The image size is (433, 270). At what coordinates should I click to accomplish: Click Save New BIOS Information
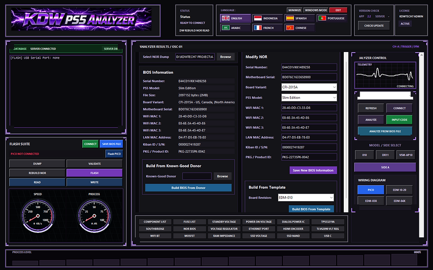[313, 170]
